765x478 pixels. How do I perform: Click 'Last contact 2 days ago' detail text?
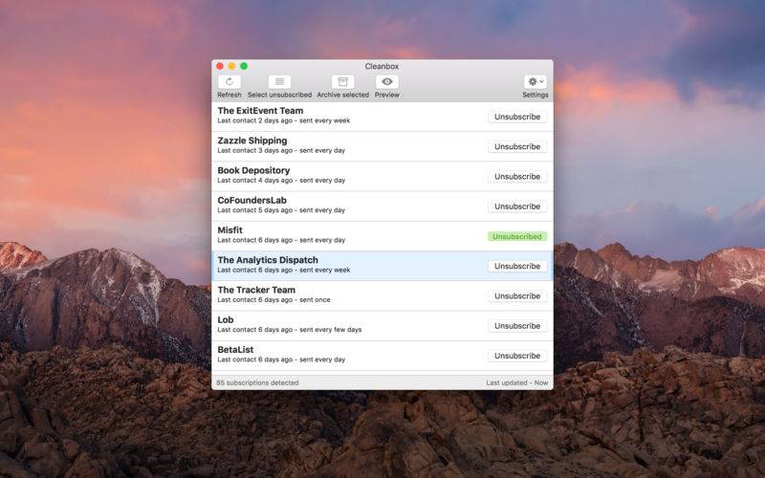pos(254,121)
